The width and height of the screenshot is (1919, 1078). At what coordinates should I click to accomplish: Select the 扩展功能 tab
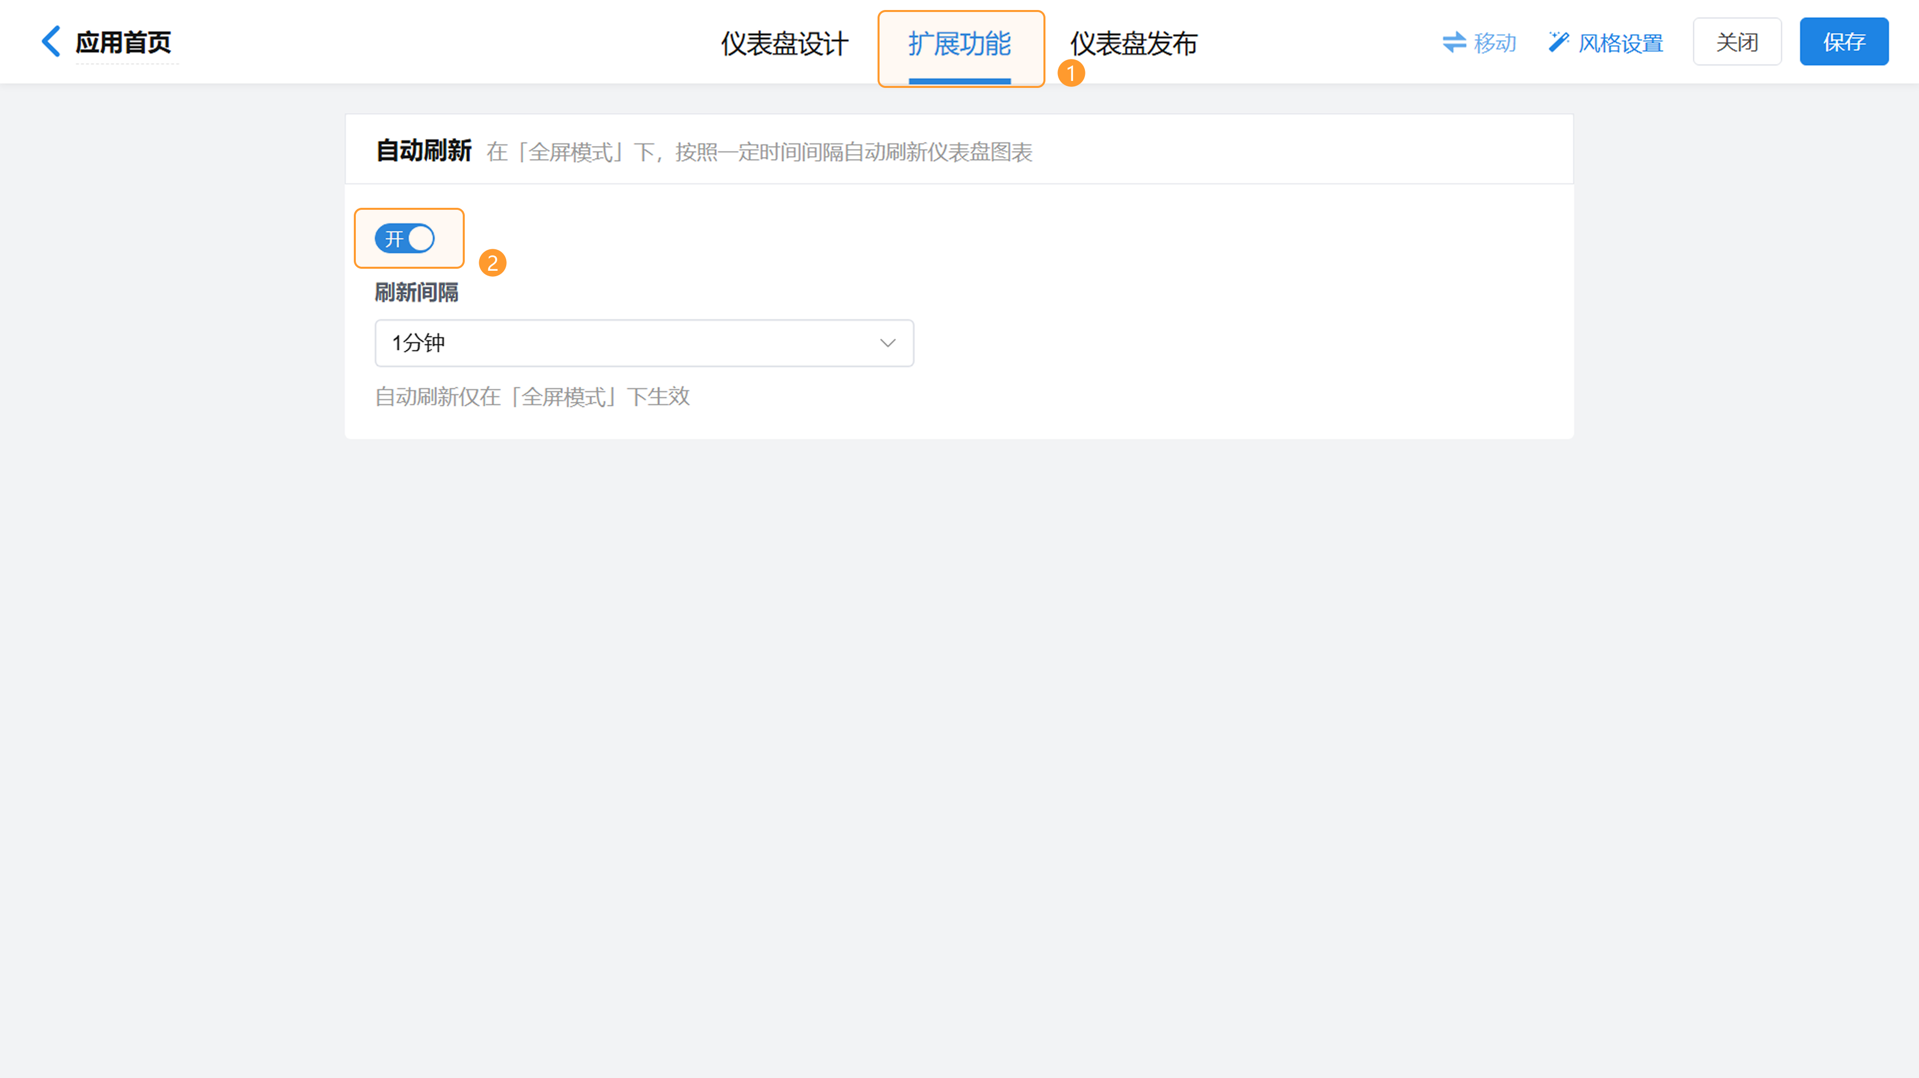959,44
